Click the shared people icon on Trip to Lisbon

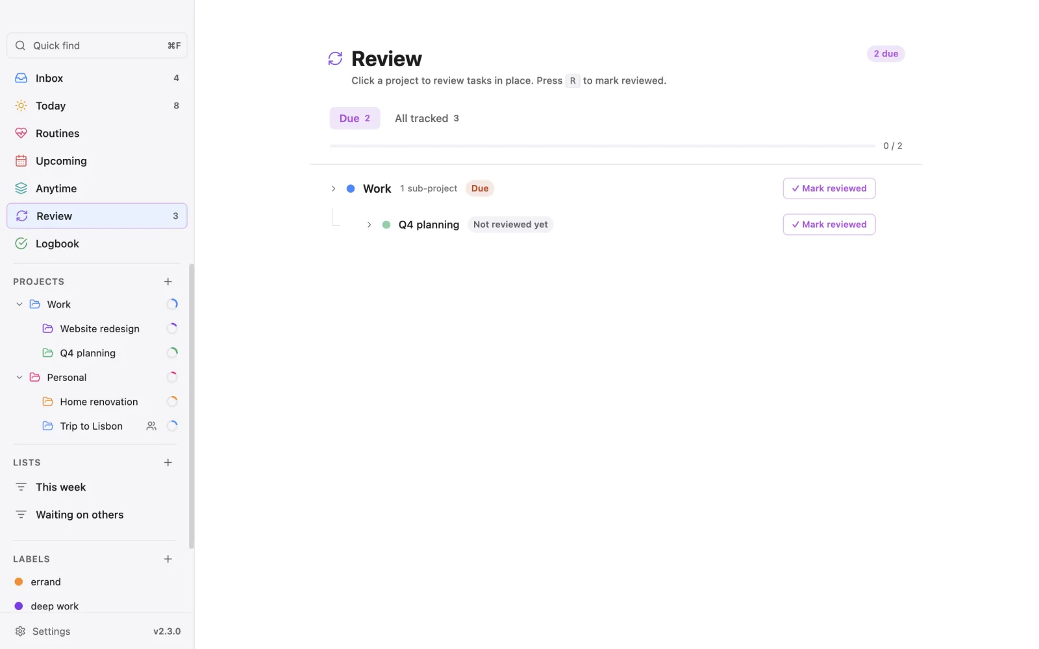point(151,426)
